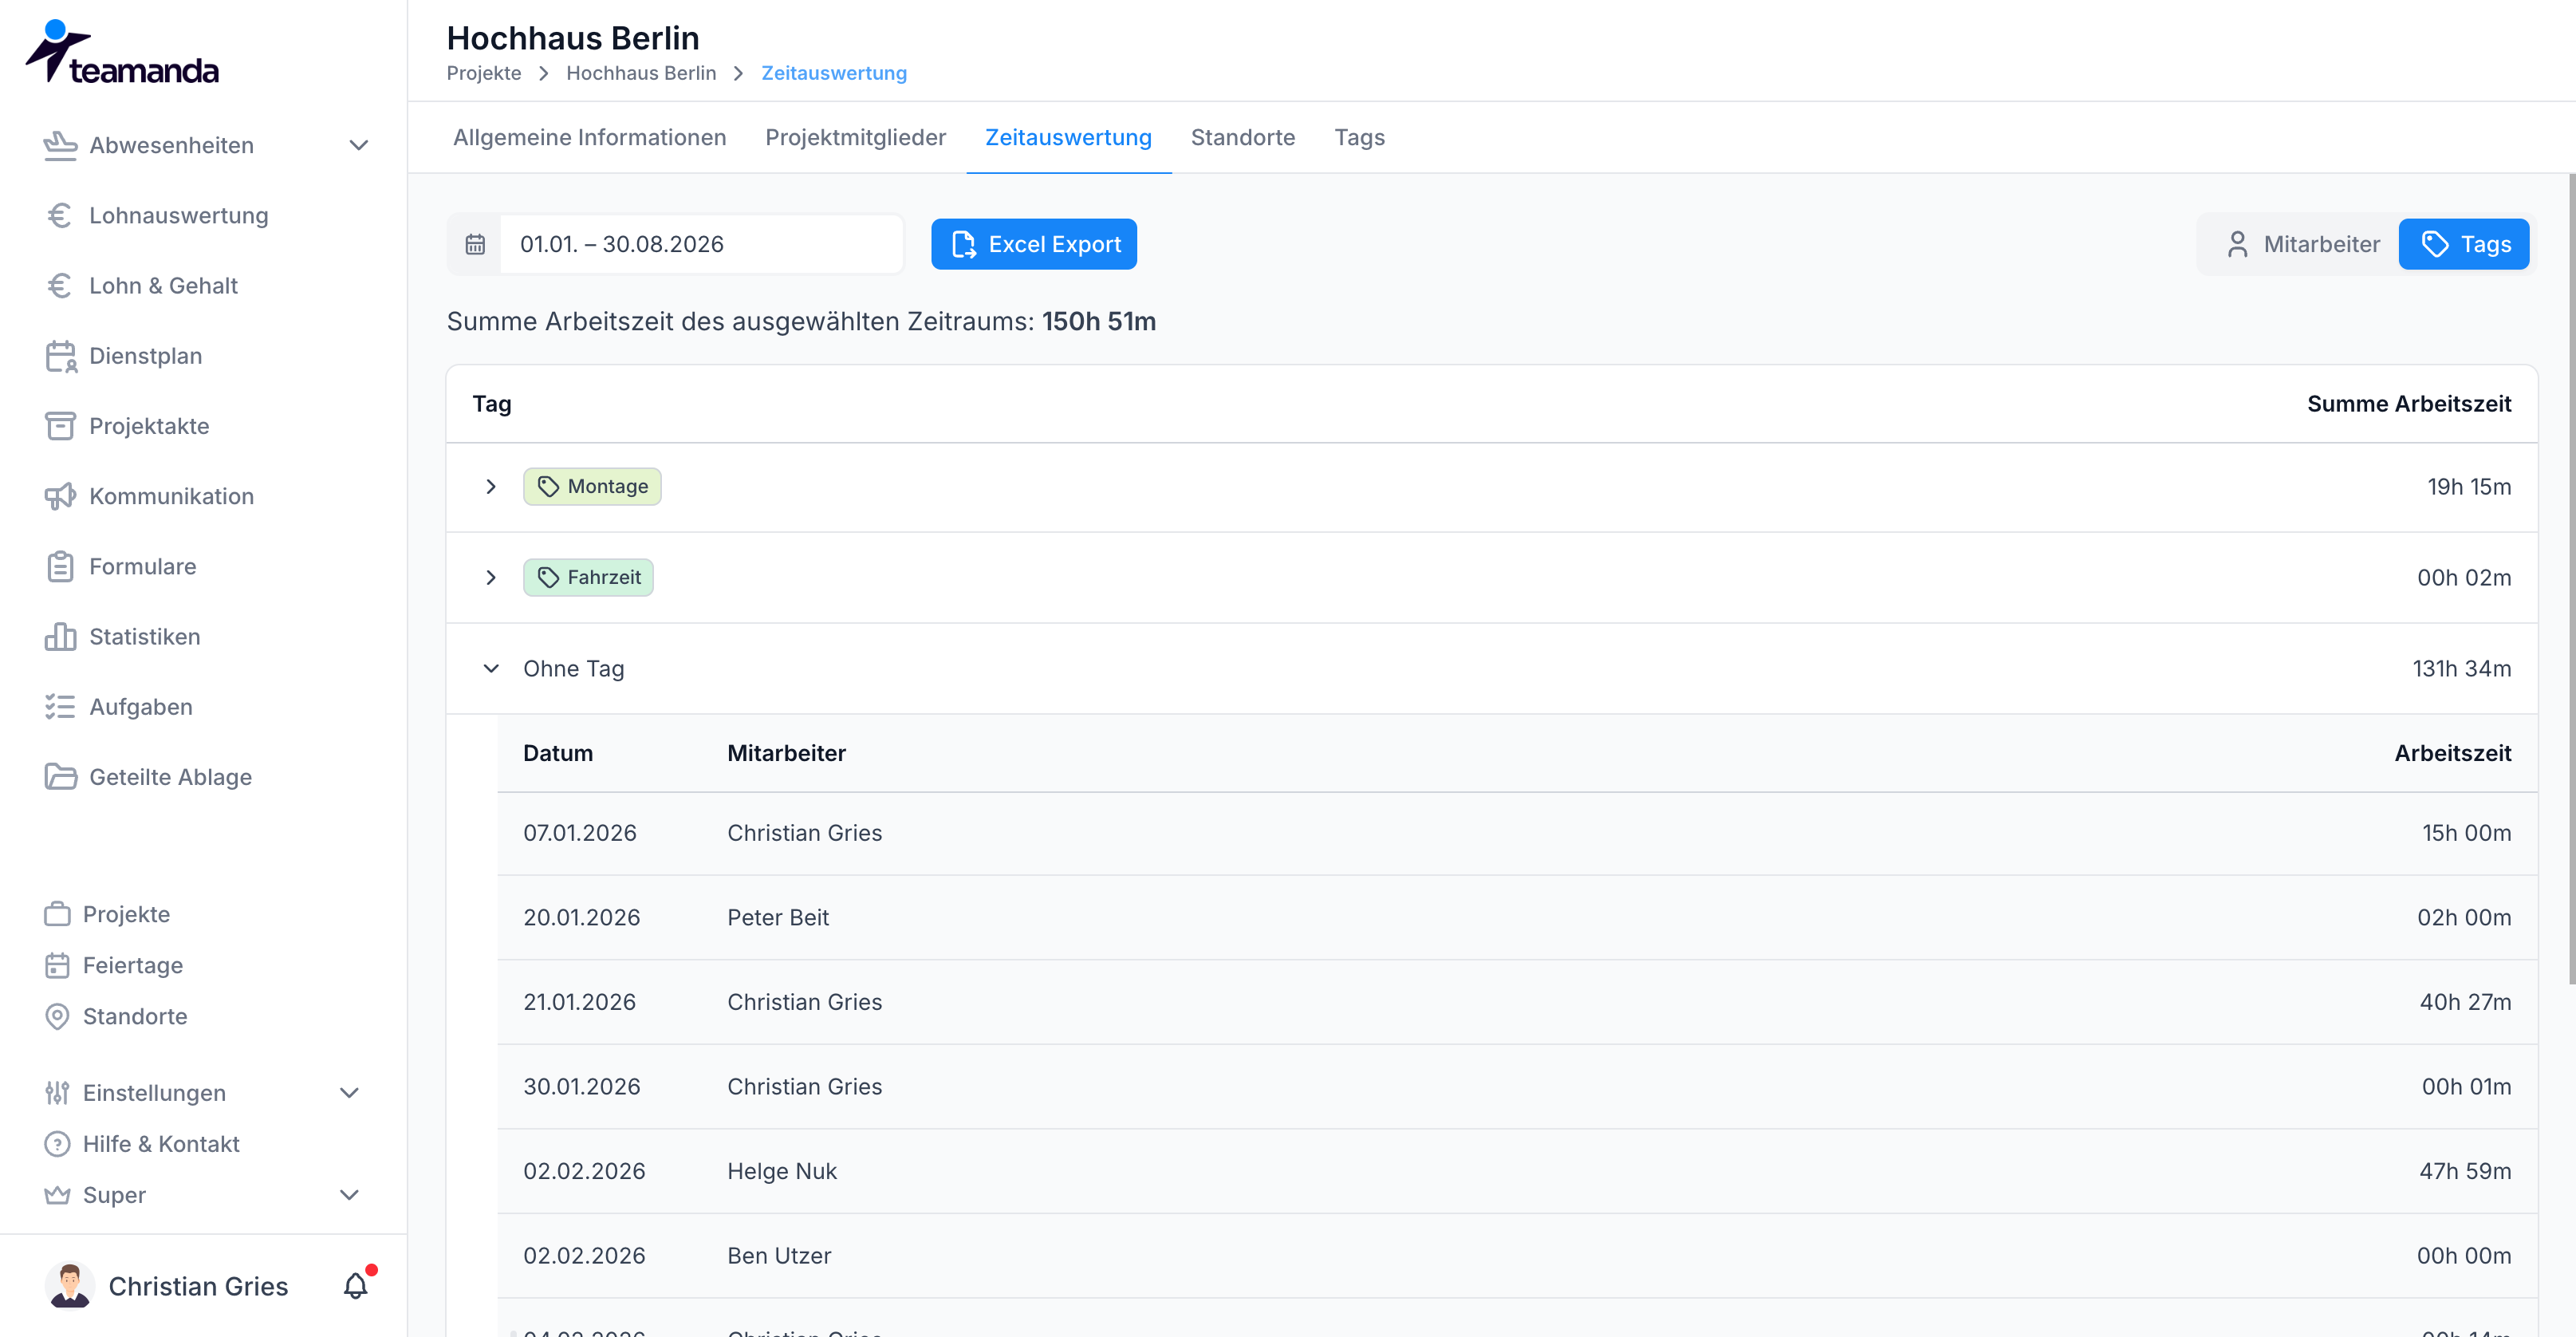Open Abwesenheiten airplane icon
The width and height of the screenshot is (2576, 1337).
pos(60,145)
